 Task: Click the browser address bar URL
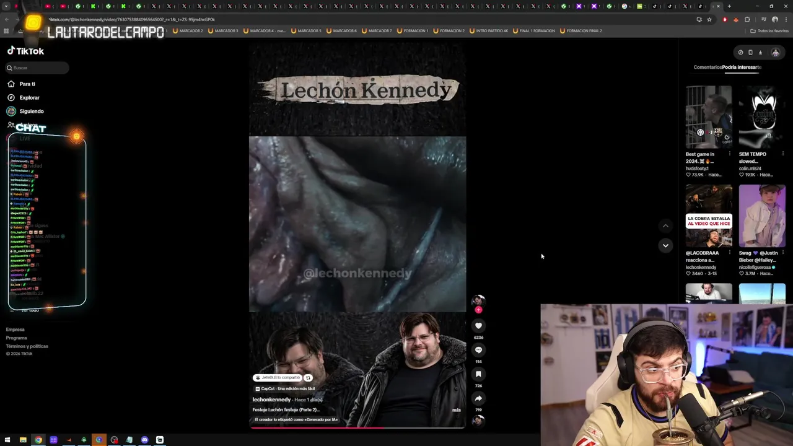coord(131,19)
